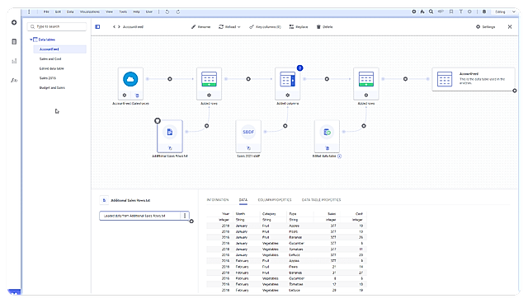Click reload icon under Additional Sales Rows node
528x303 pixels.
(170, 148)
